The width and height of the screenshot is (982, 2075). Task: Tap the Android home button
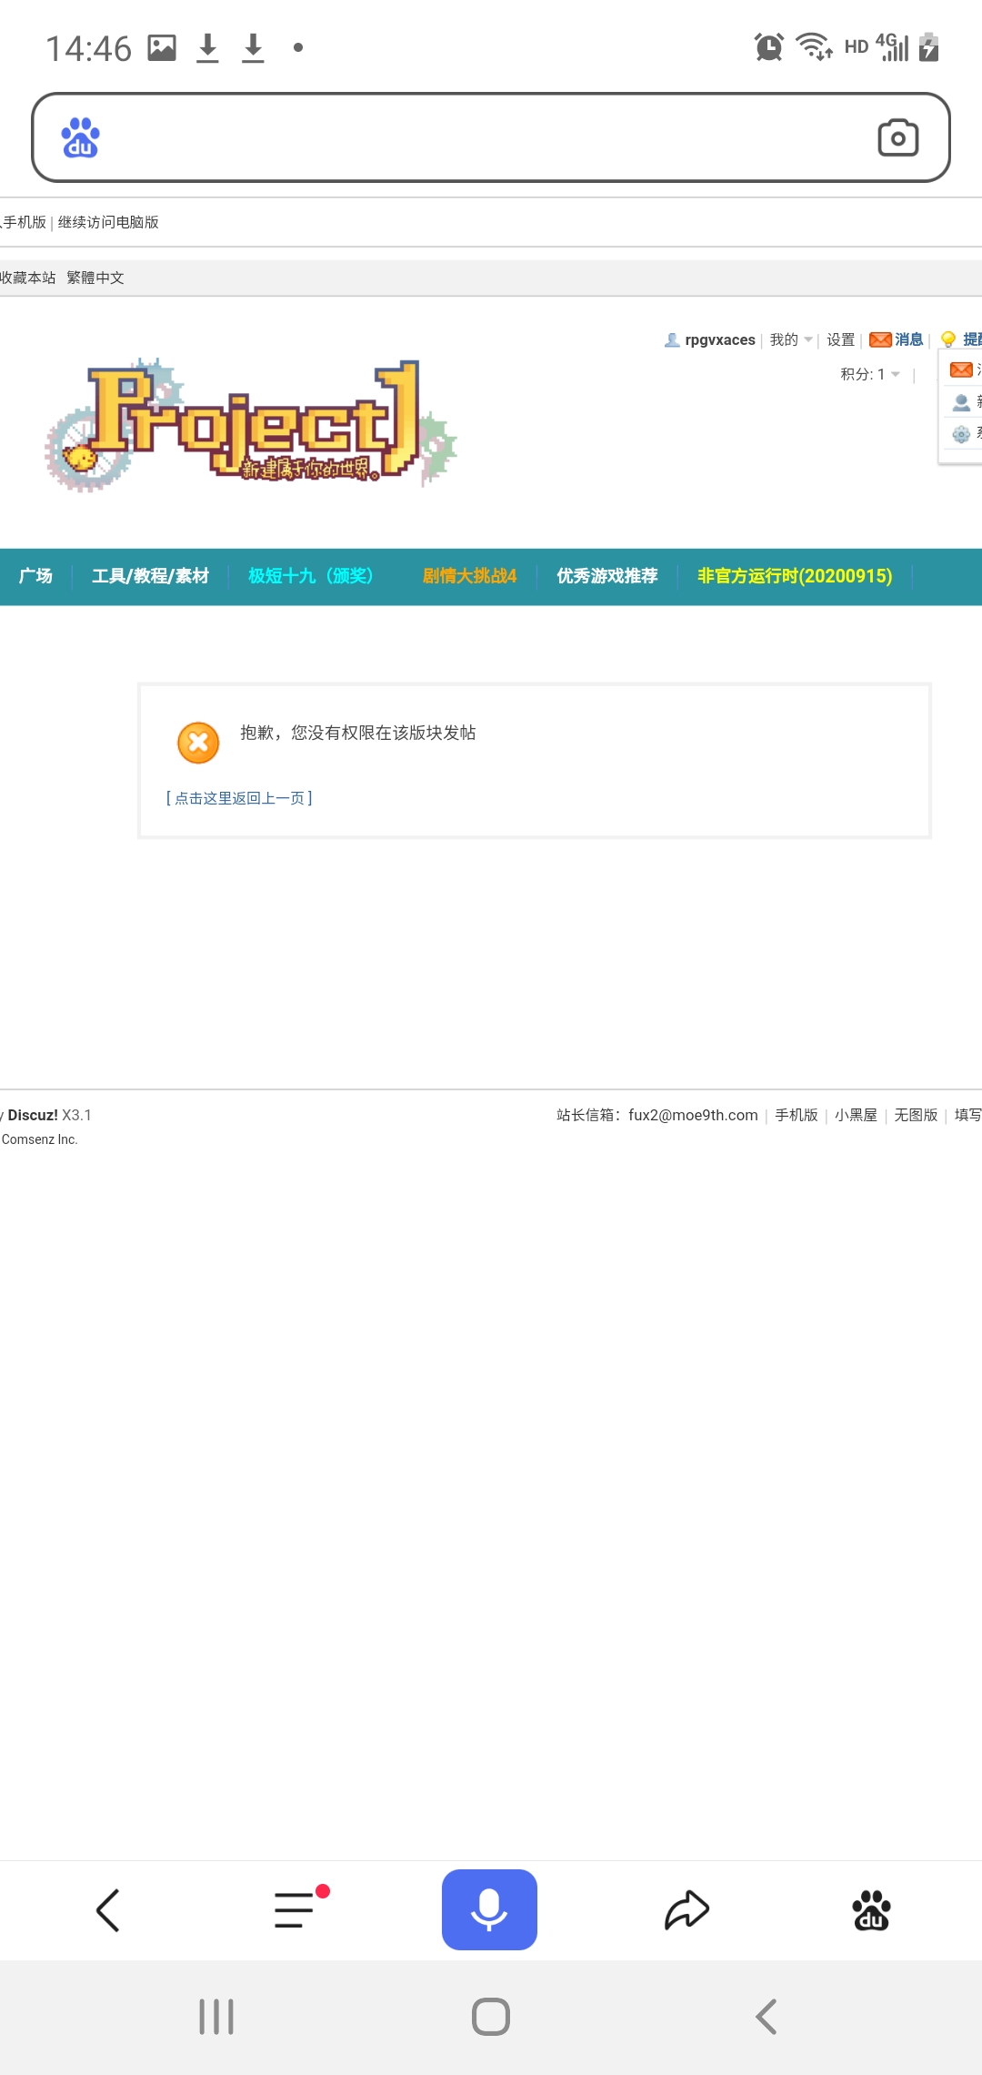(491, 2017)
